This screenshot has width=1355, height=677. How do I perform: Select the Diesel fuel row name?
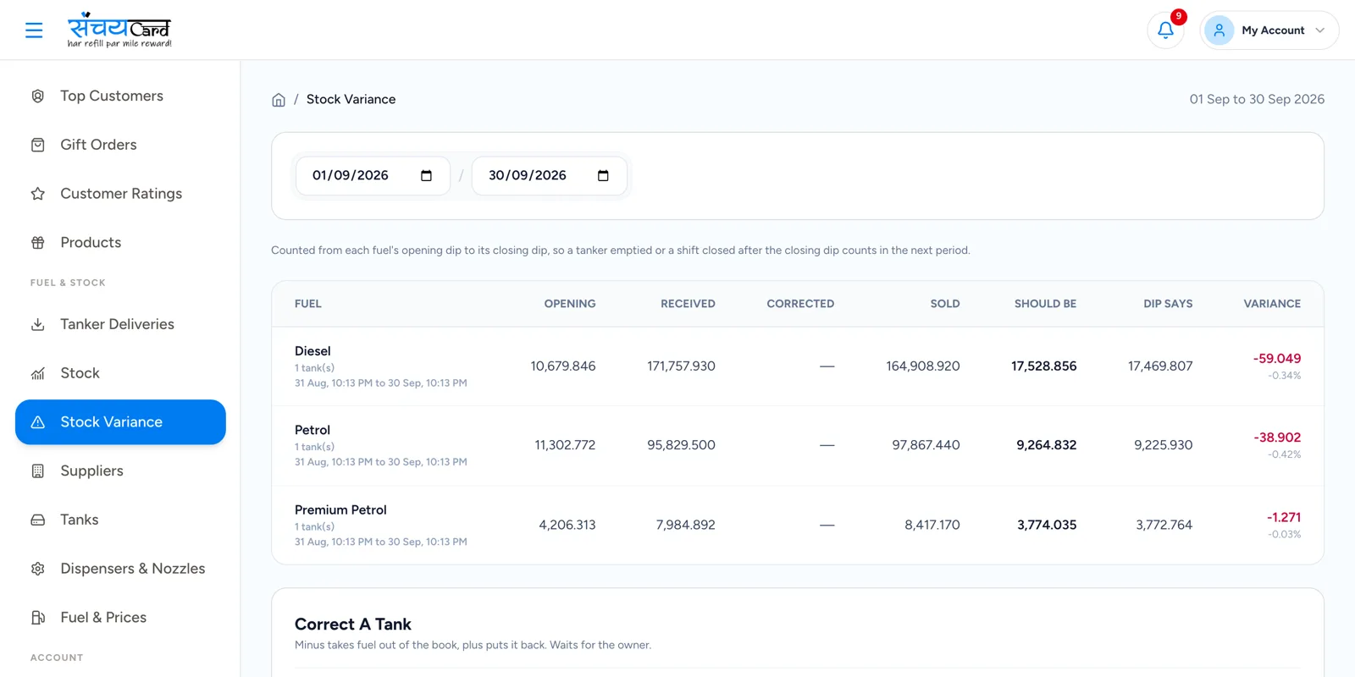(312, 351)
